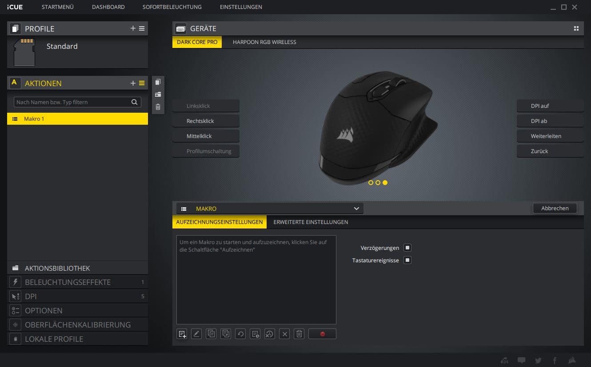Click the pencil edit icon in macro toolbar
The height and width of the screenshot is (367, 591).
[196, 334]
